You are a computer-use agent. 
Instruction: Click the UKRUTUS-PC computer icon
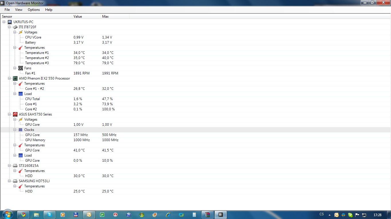point(10,22)
